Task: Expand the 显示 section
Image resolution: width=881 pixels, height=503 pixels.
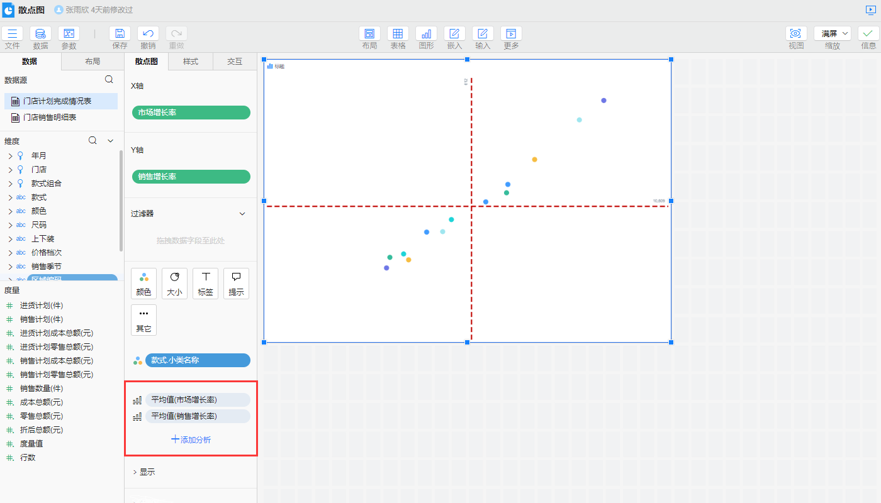Action: click(x=143, y=472)
